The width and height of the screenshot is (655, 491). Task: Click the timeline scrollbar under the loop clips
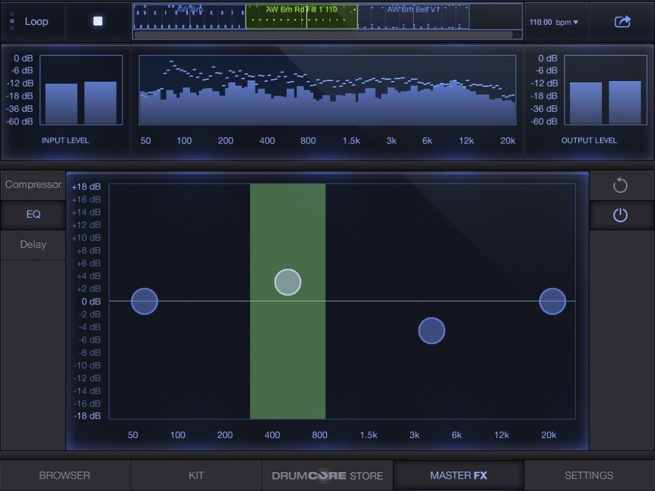click(x=323, y=35)
